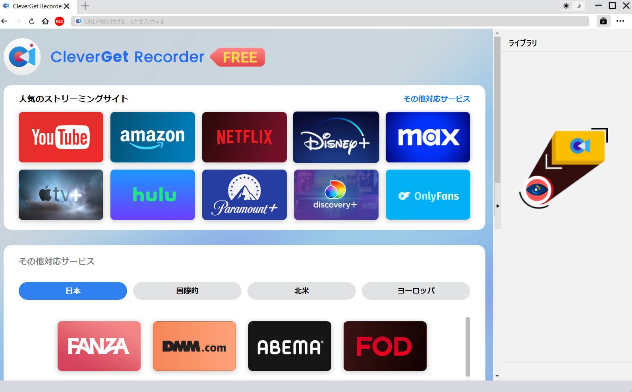Switch to light theme sun icon

click(x=566, y=6)
